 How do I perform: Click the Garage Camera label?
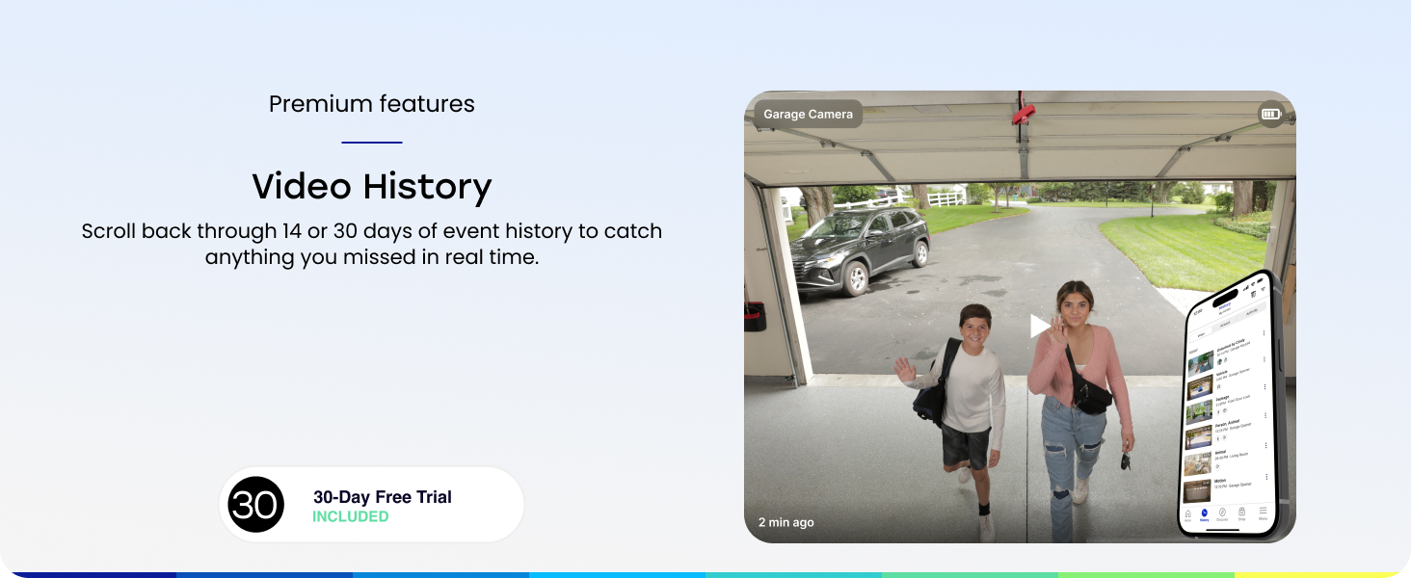click(808, 114)
